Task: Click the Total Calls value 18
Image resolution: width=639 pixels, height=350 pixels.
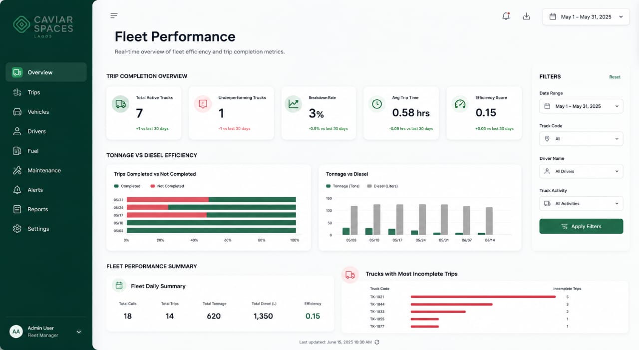Action: click(x=128, y=316)
